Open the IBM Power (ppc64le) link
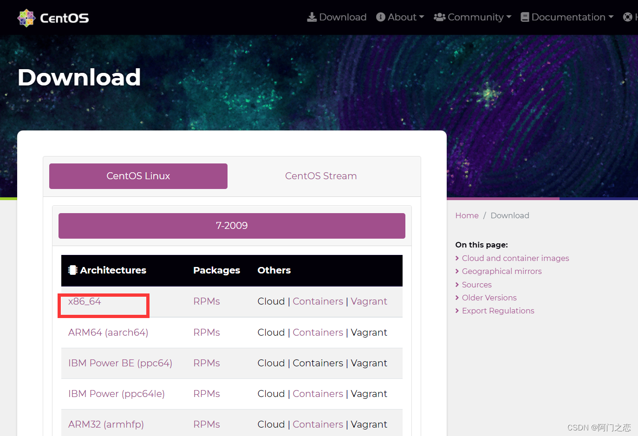The height and width of the screenshot is (436, 638). pyautogui.click(x=117, y=394)
